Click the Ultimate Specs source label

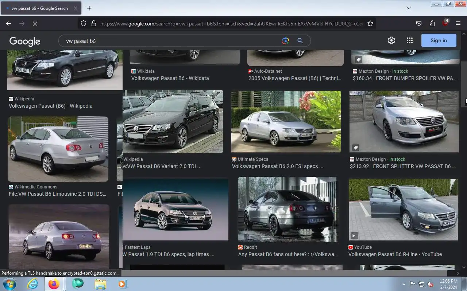253,159
